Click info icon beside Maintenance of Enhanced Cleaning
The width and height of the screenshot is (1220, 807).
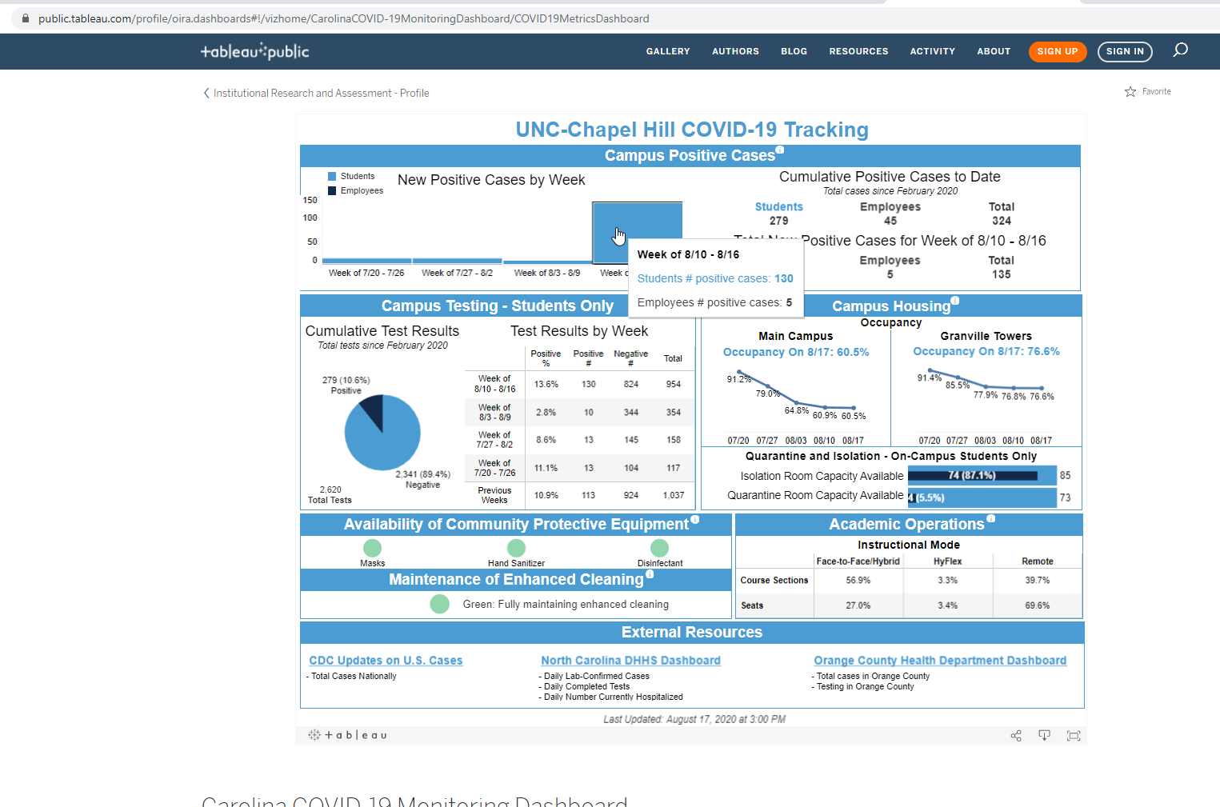650,574
